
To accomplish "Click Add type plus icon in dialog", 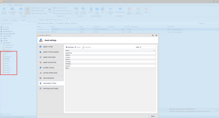I will (x=67, y=47).
